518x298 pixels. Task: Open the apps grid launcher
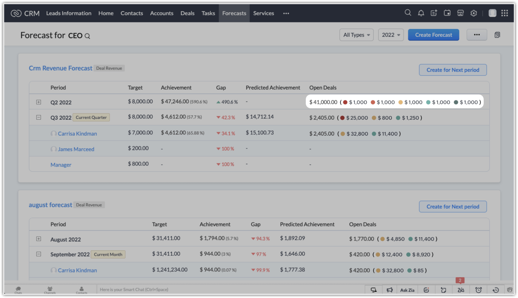tap(505, 13)
